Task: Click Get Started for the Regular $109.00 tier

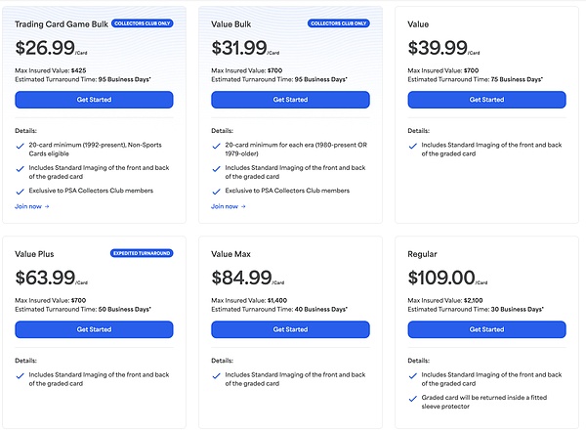Action: click(485, 329)
